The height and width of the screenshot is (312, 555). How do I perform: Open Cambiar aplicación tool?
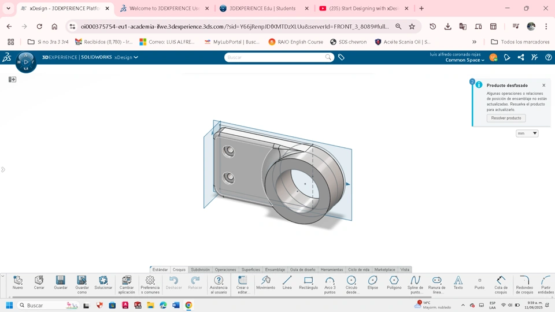tap(127, 281)
